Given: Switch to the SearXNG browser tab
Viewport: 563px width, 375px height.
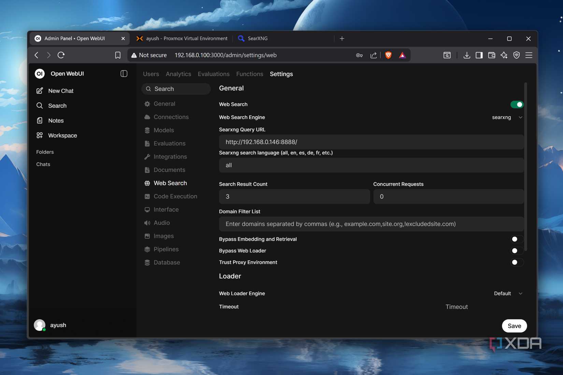Looking at the screenshot, I should coord(284,39).
